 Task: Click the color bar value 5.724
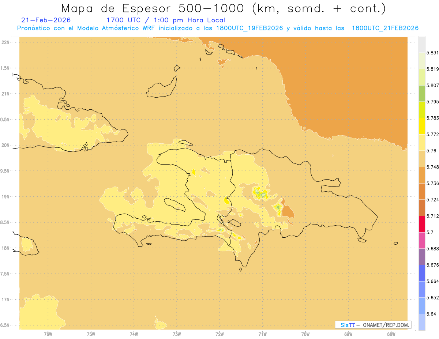coord(432,199)
